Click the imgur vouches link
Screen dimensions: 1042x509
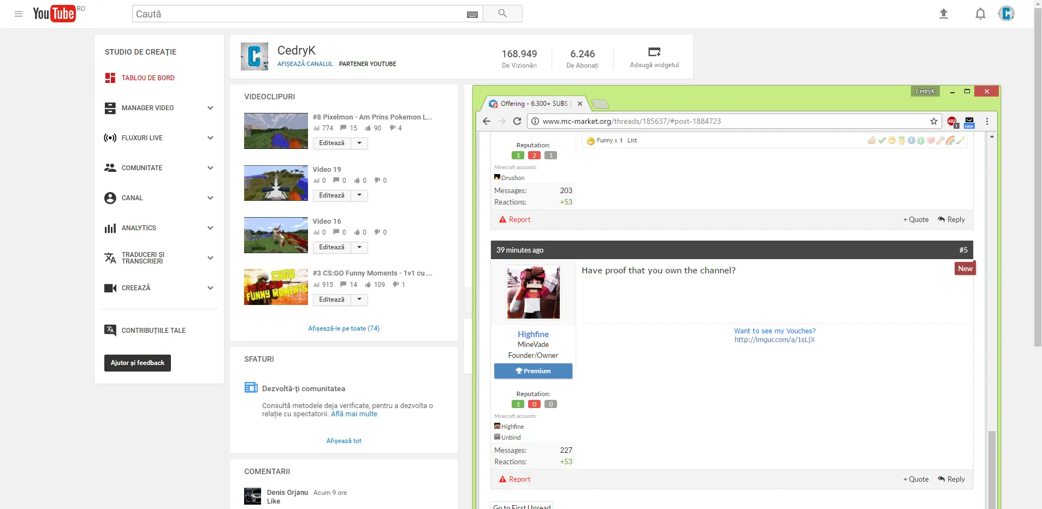tap(774, 340)
